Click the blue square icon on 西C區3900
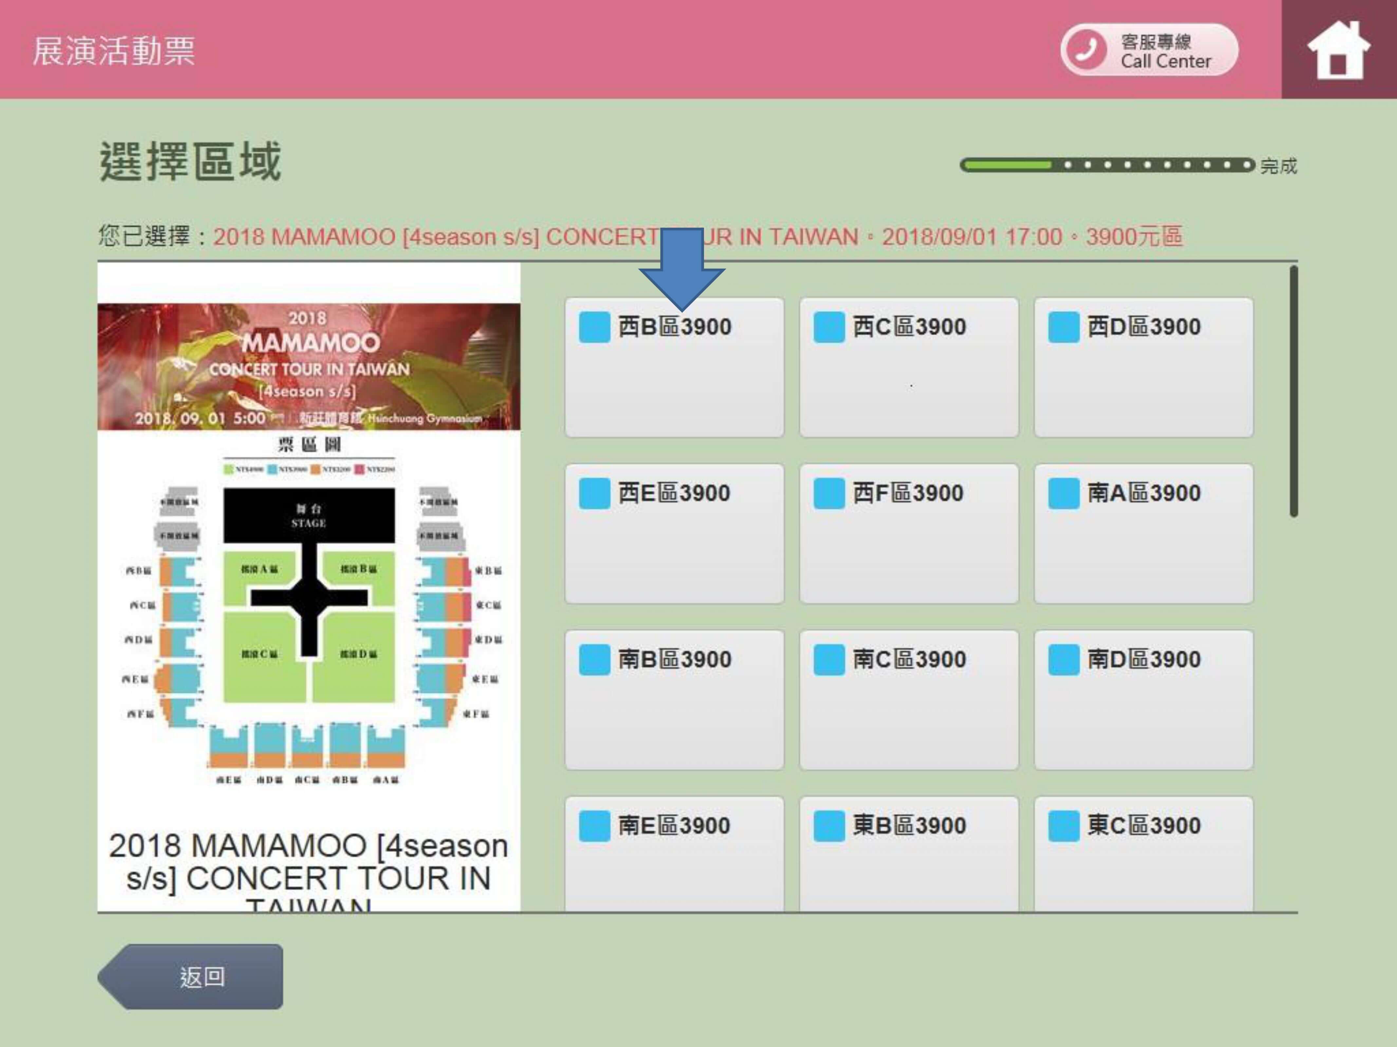 tap(829, 327)
